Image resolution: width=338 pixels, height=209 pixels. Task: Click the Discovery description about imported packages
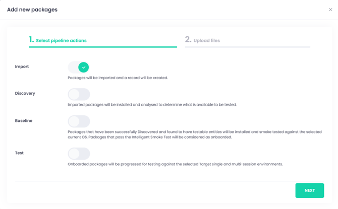152,105
